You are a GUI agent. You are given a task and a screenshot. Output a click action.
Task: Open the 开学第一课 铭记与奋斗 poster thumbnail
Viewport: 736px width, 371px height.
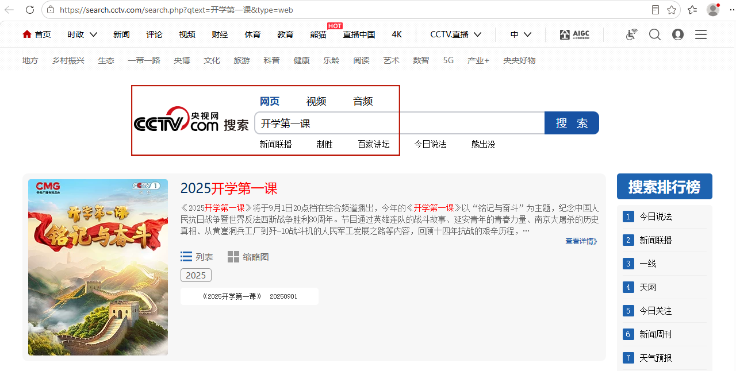[x=98, y=267]
